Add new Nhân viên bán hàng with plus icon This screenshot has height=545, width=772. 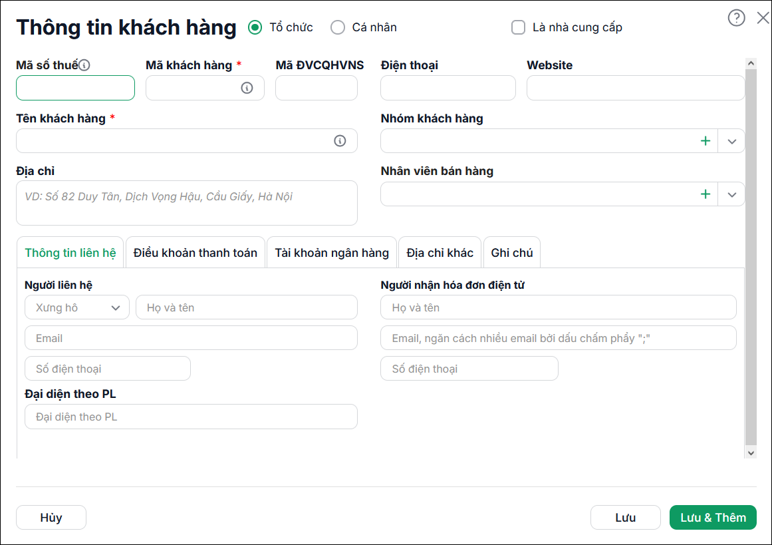705,194
